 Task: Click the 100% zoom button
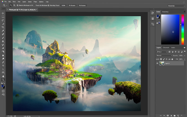coord(63,5)
